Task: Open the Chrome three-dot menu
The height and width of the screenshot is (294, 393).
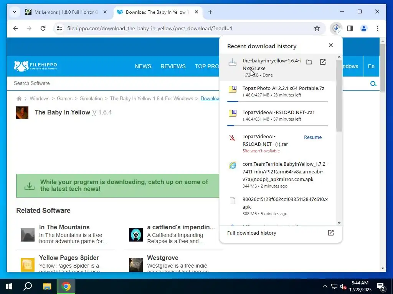Action: pos(378,28)
